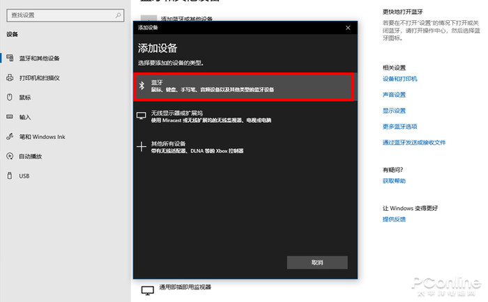This screenshot has height=302, width=488.
Task: Click the magnifier icon in the search box
Action: [x=119, y=15]
